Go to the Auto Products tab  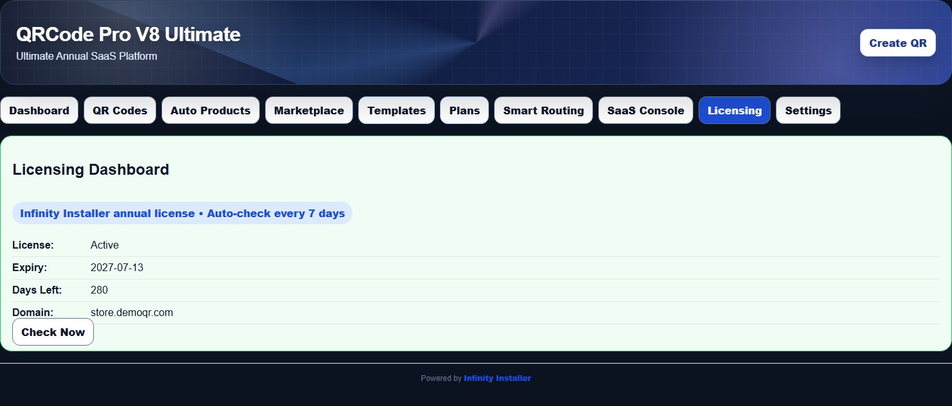[210, 110]
